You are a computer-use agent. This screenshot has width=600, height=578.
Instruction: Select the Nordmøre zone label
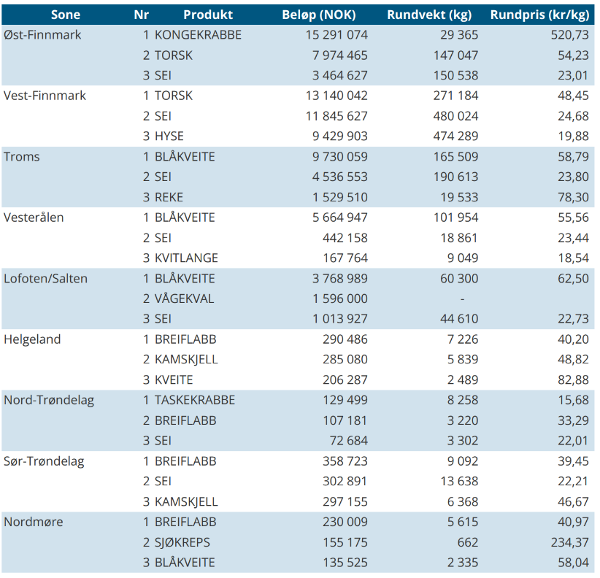pyautogui.click(x=34, y=522)
